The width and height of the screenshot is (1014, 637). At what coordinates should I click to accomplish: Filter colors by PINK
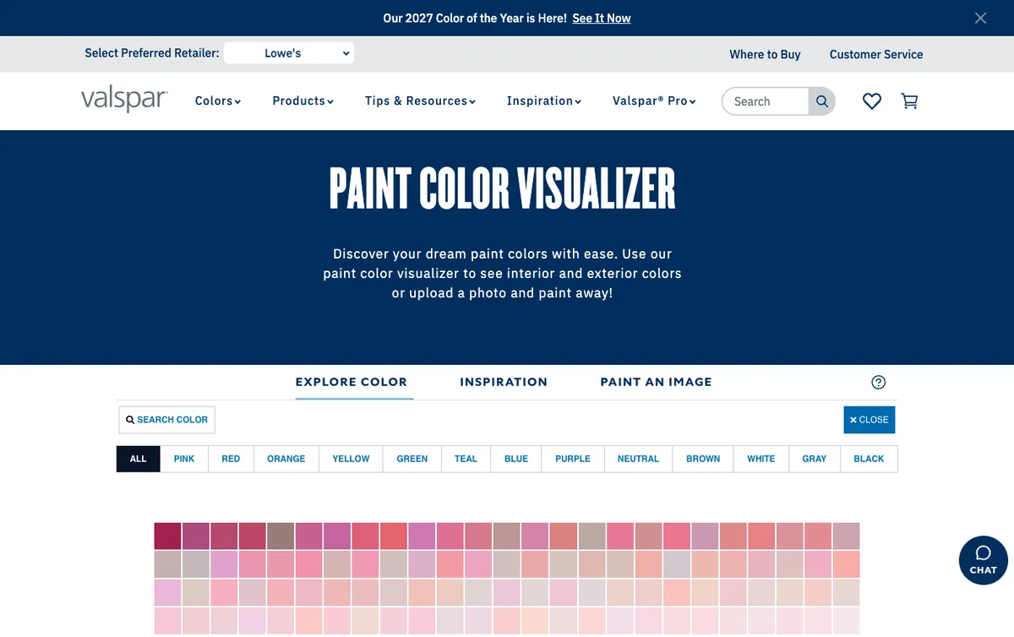184,459
